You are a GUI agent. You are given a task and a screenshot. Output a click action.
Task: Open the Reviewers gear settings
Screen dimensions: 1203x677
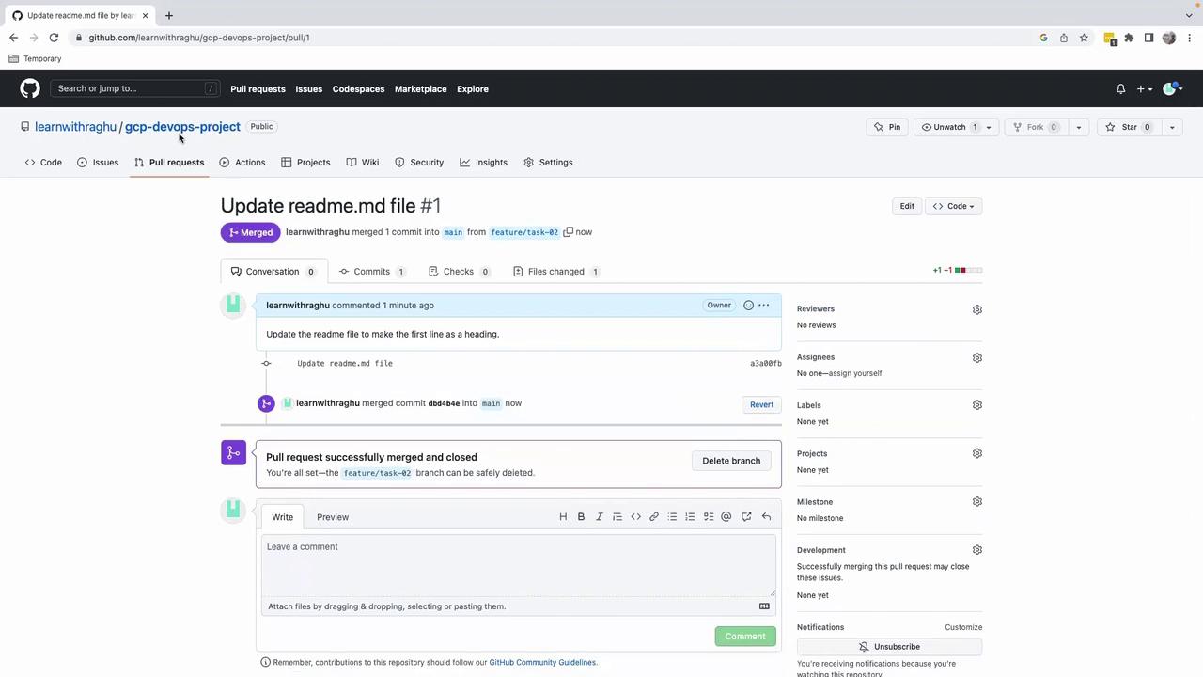click(977, 309)
